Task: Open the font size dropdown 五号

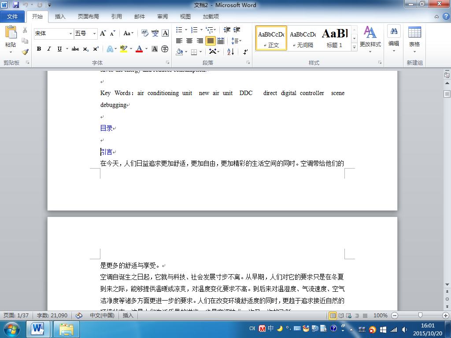Action: click(x=94, y=33)
